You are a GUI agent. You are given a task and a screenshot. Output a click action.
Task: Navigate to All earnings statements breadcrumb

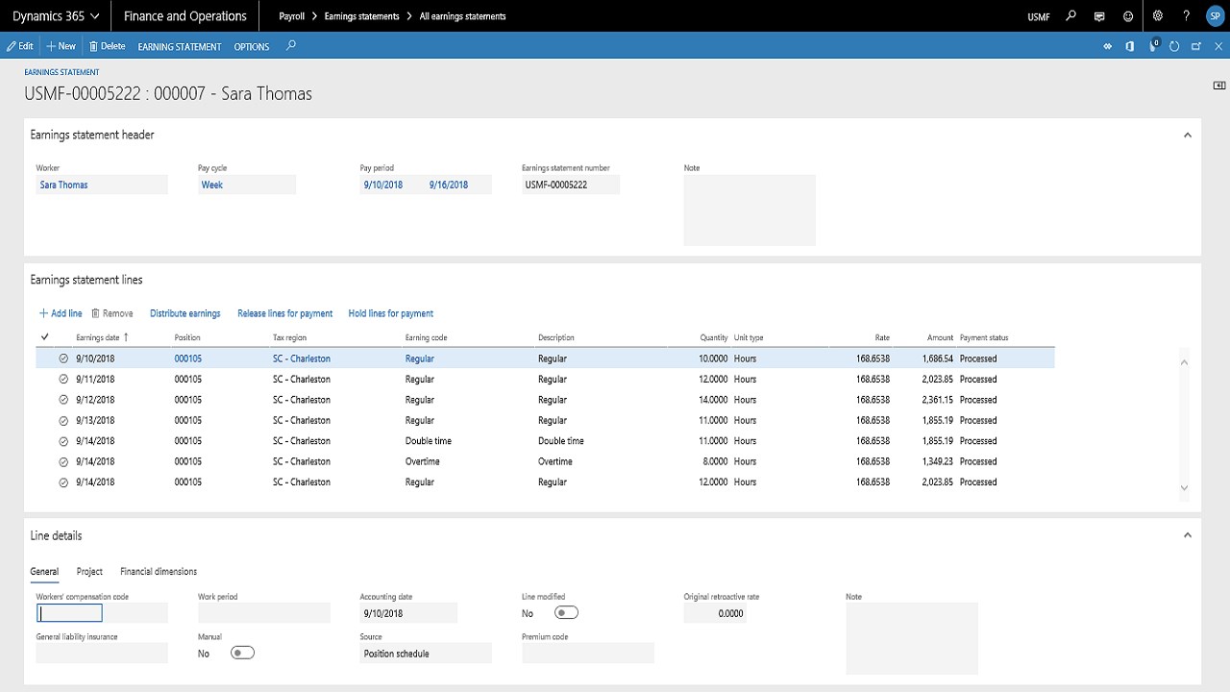click(463, 16)
